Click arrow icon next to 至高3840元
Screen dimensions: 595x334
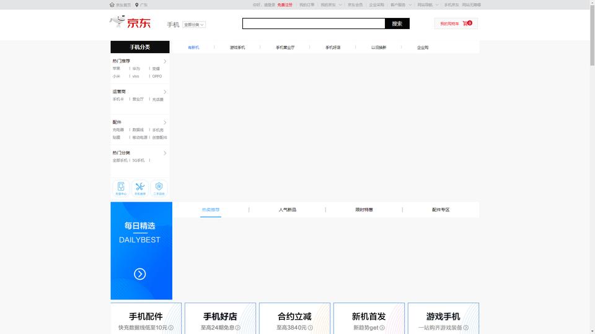click(311, 328)
